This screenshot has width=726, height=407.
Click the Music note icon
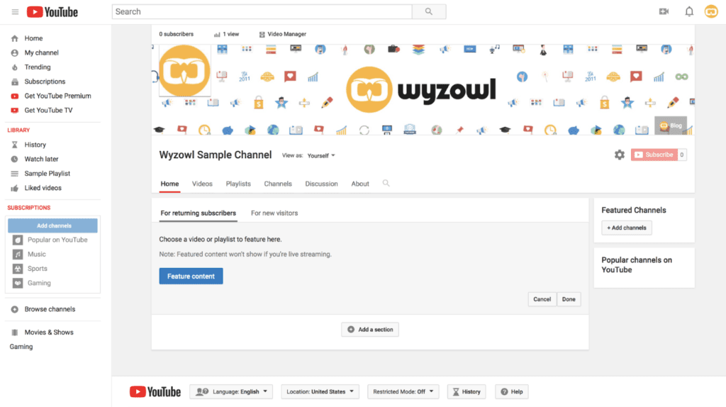[18, 255]
